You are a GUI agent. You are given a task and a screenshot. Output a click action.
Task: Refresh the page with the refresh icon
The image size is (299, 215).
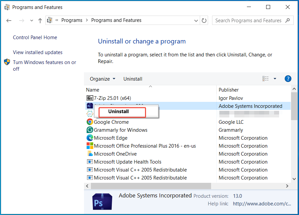pyautogui.click(x=204, y=20)
